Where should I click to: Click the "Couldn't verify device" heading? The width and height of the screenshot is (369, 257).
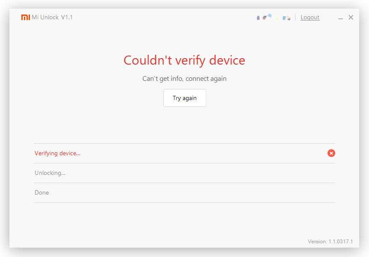[x=184, y=60]
